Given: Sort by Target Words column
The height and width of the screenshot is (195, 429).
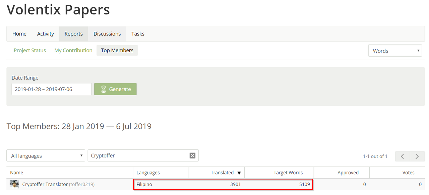Looking at the screenshot, I should [288, 173].
